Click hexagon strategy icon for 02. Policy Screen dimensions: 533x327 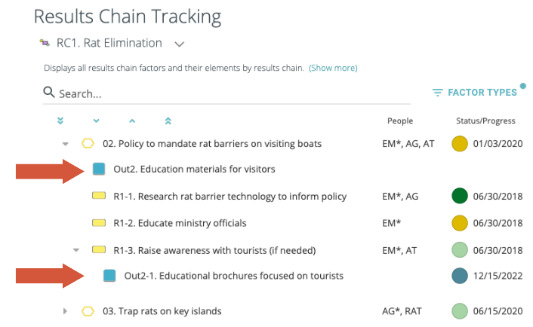pos(88,143)
